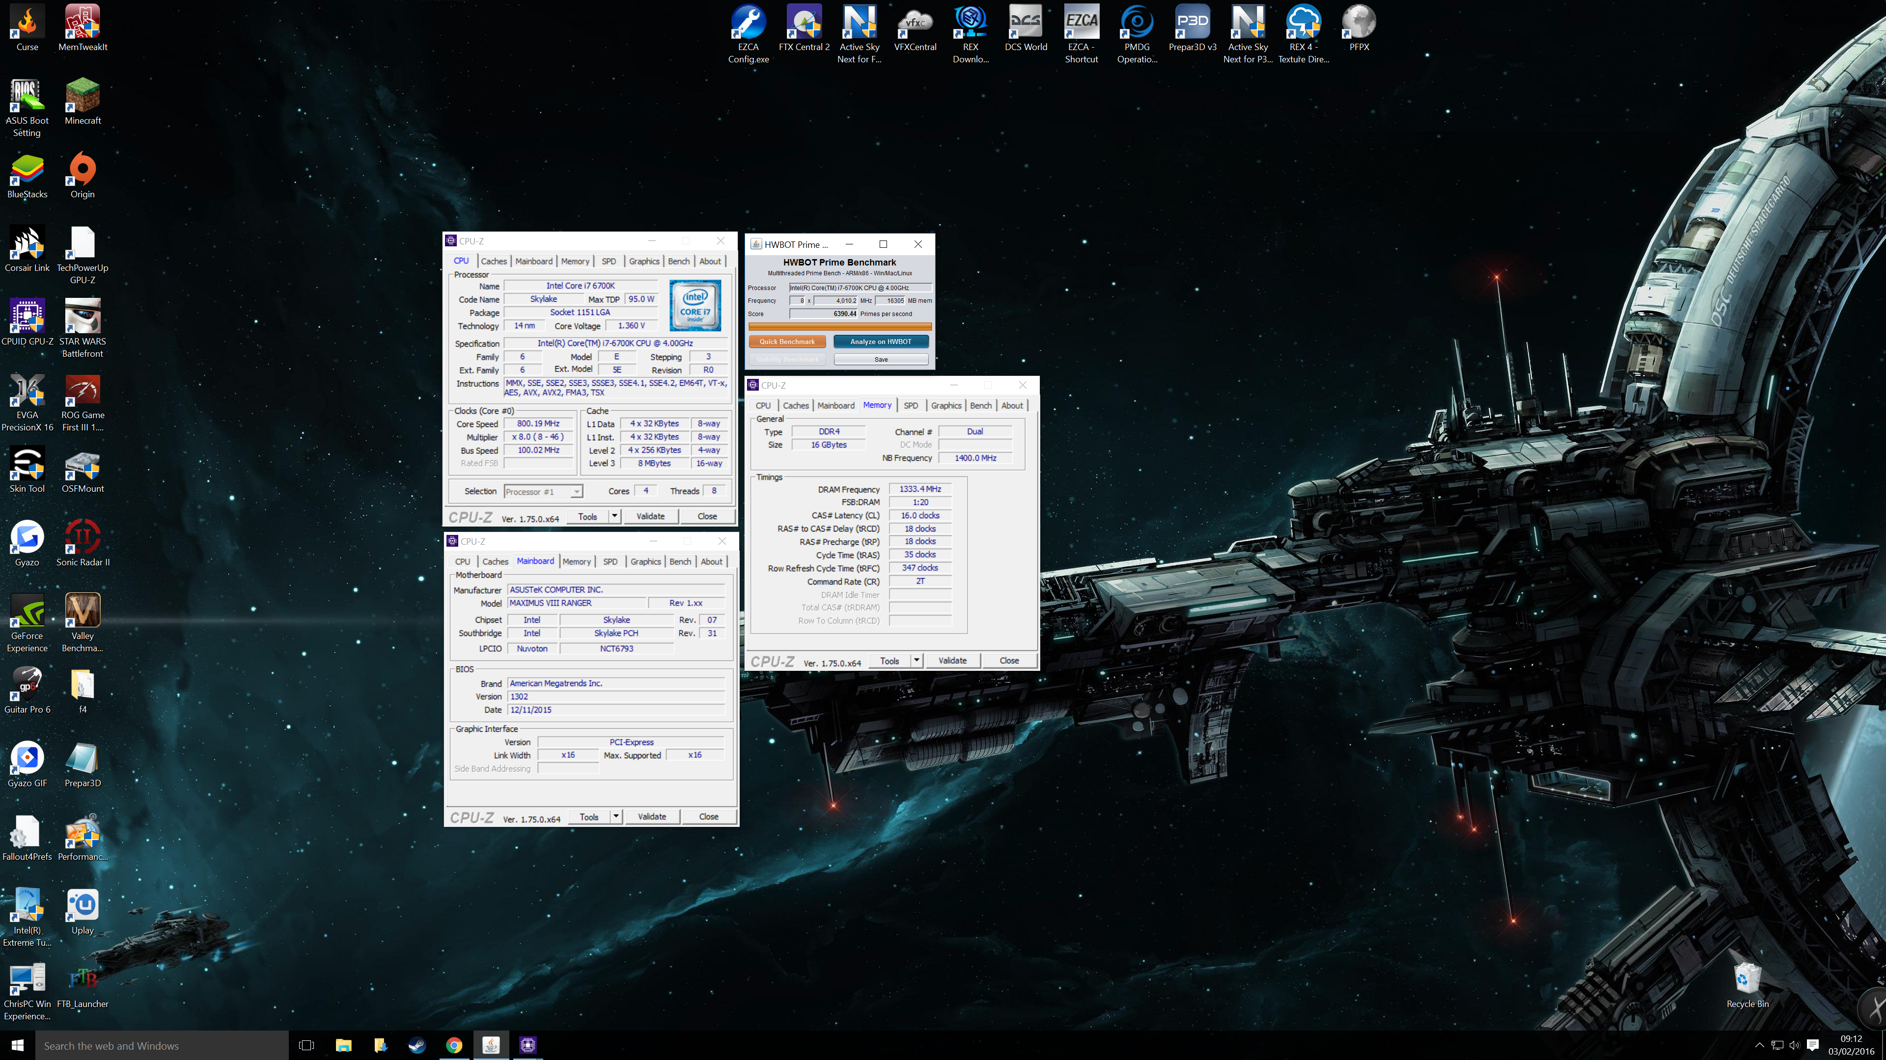Select Bench tab in top CPU-Z window
Screen dimensions: 1886x1060
tap(679, 261)
